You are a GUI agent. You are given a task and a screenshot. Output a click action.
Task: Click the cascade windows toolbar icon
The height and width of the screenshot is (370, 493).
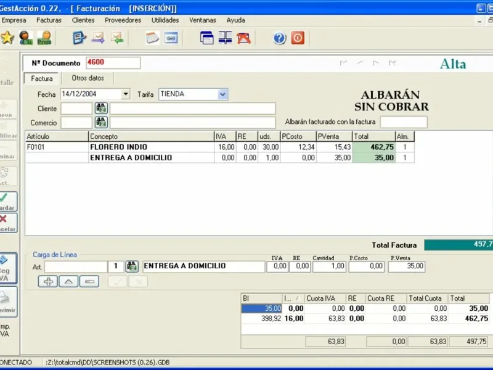tap(206, 38)
